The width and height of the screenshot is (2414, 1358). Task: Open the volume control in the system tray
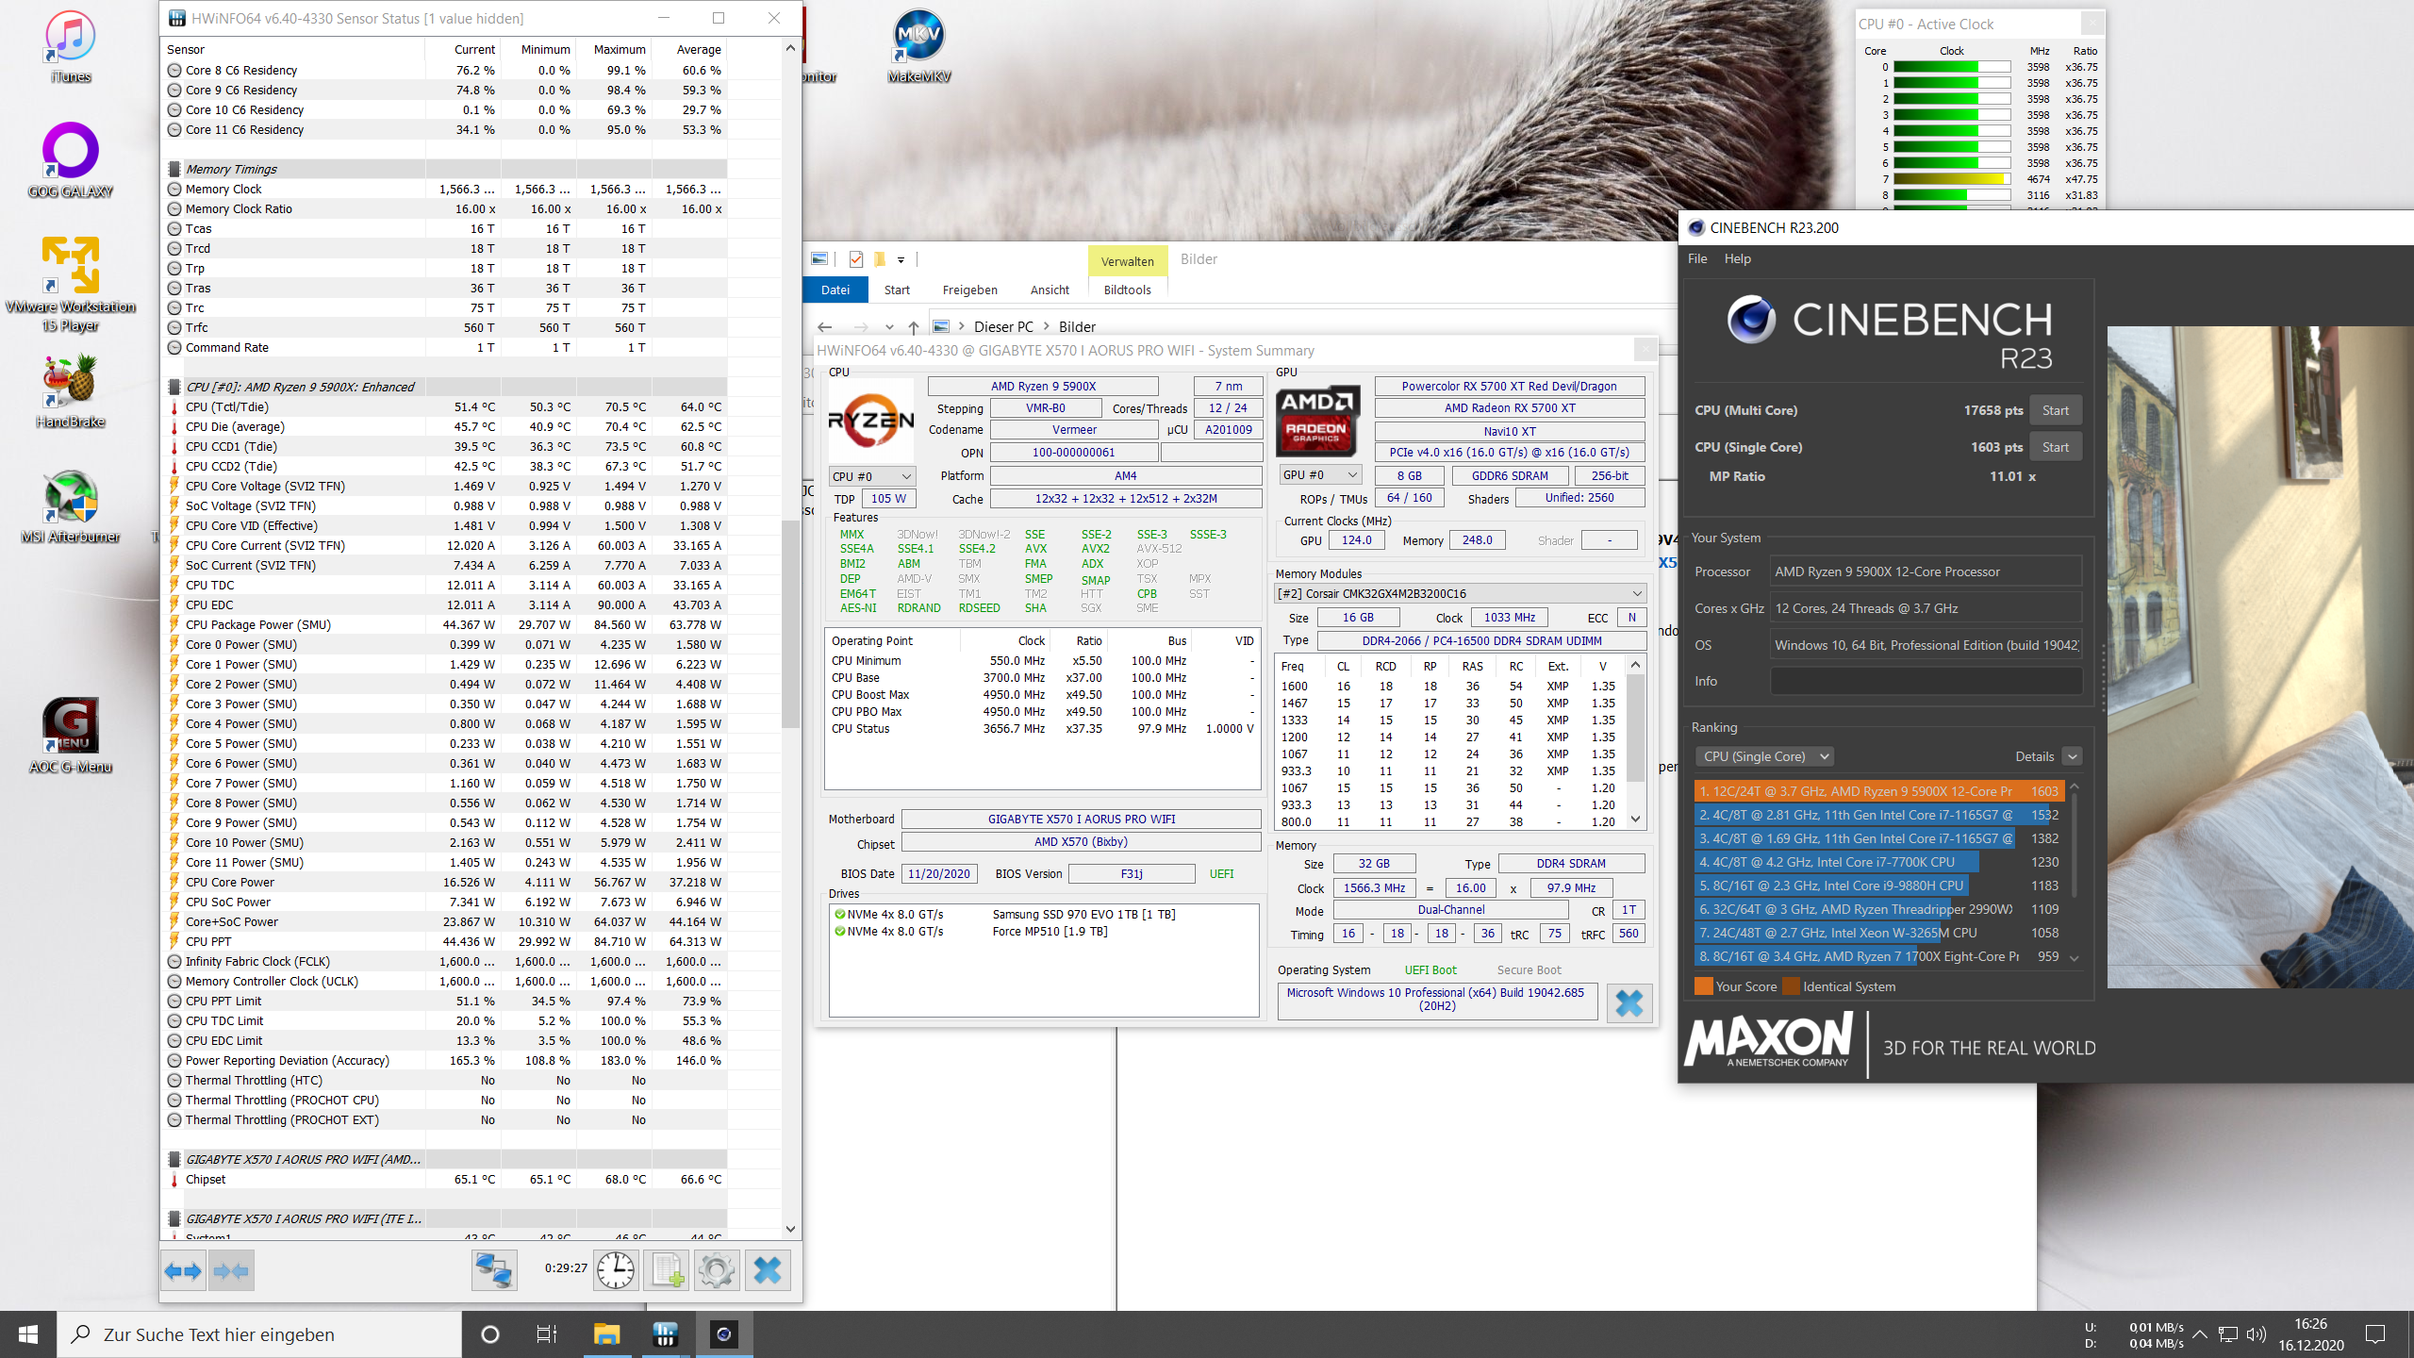tap(2256, 1334)
